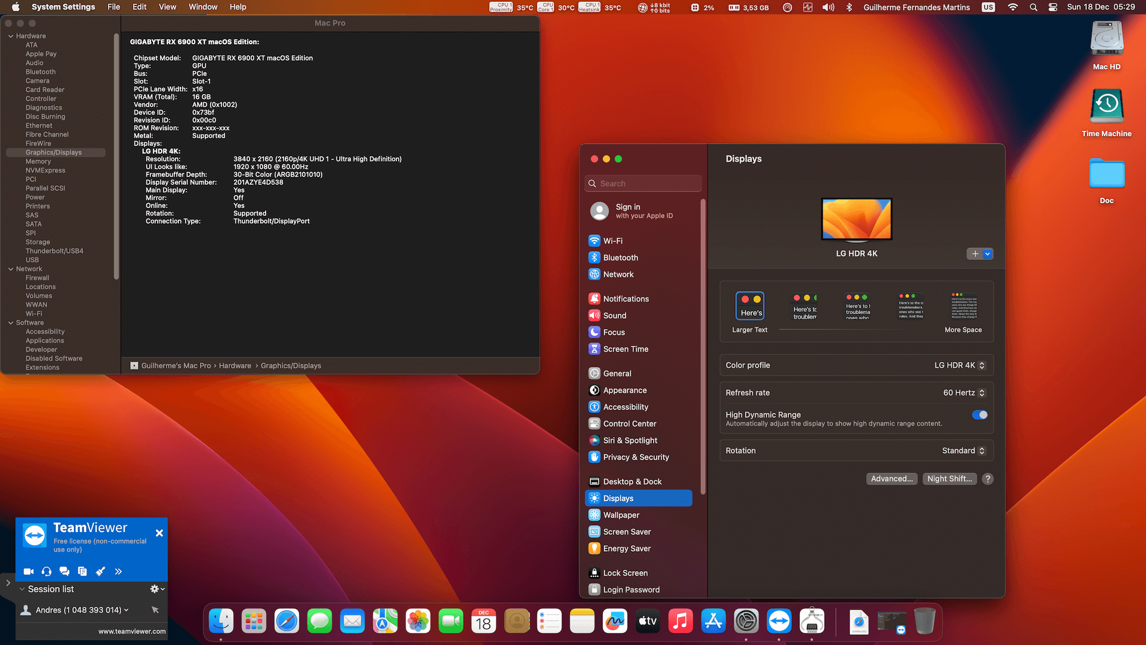The width and height of the screenshot is (1146, 645).
Task: Click the Advanced... button
Action: (x=891, y=479)
